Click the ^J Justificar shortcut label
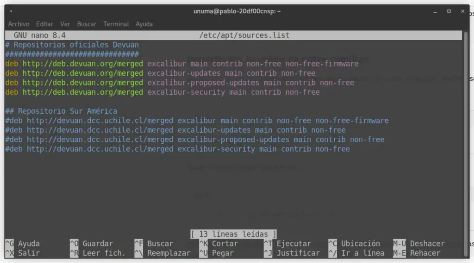The height and width of the screenshot is (263, 474). point(292,253)
